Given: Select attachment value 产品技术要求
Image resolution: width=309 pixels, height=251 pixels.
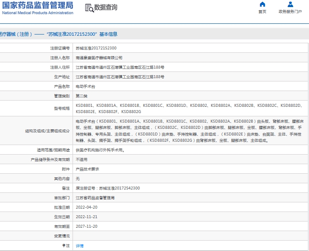Looking at the screenshot, I should (88, 169).
